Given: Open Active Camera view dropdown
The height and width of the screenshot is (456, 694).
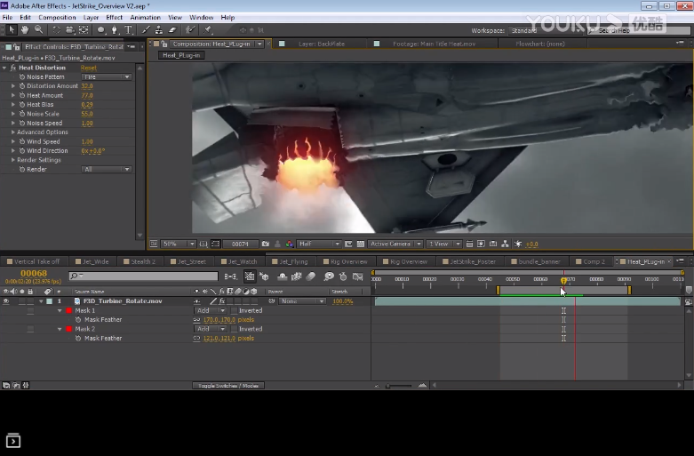Looking at the screenshot, I should (x=395, y=244).
